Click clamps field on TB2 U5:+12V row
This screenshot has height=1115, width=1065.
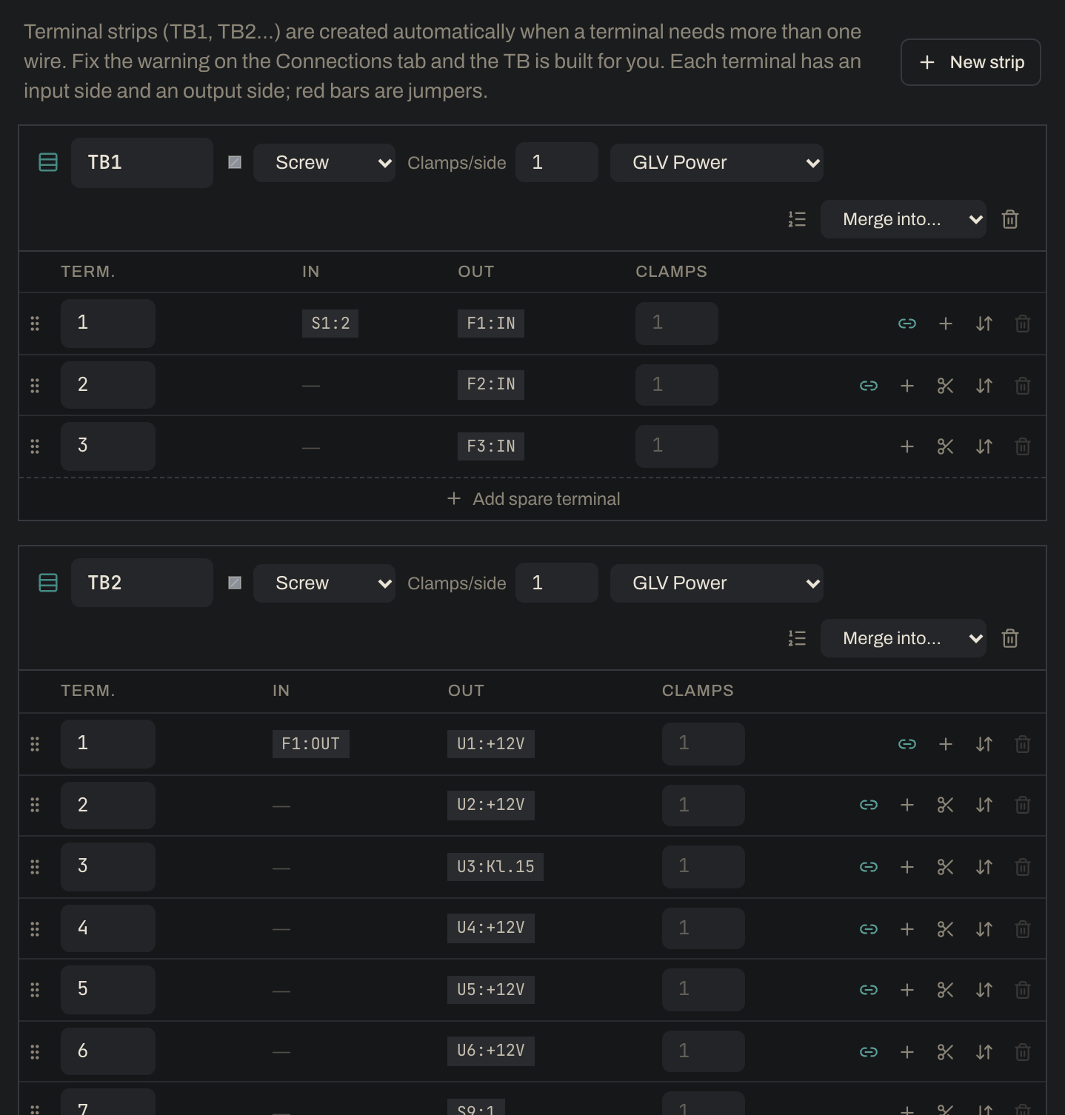[704, 990]
